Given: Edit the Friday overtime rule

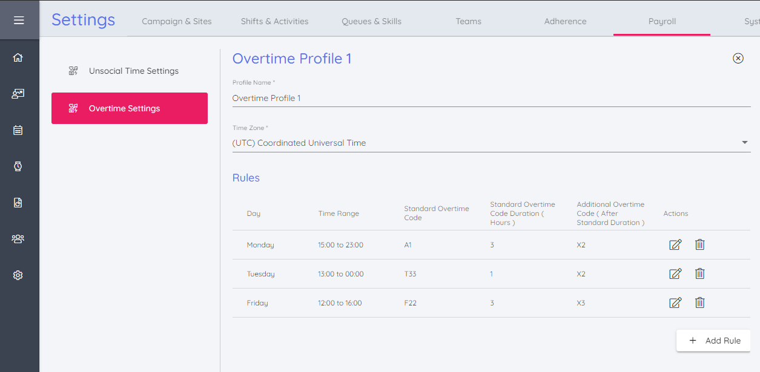Looking at the screenshot, I should pyautogui.click(x=675, y=303).
